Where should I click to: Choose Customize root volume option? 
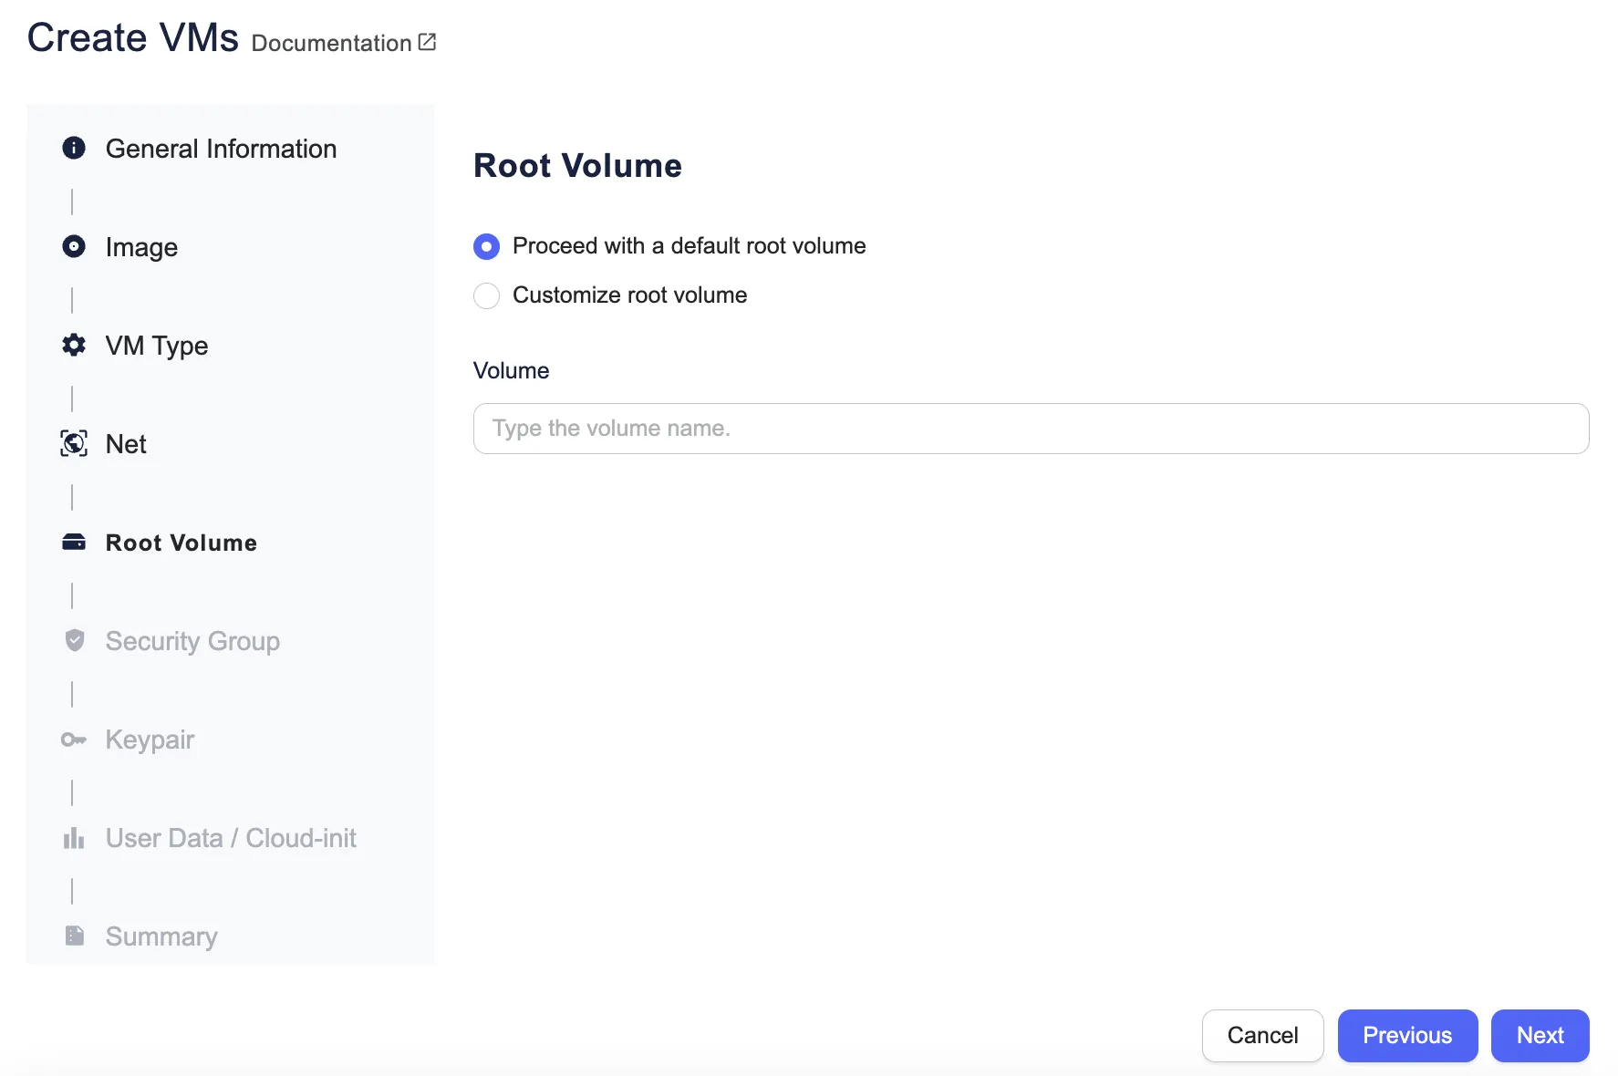click(487, 295)
